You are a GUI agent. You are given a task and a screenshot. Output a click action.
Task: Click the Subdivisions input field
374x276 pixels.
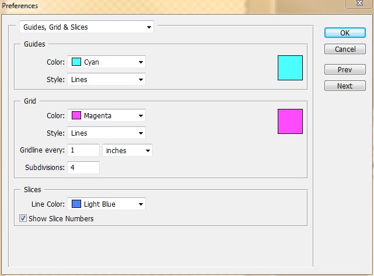pyautogui.click(x=83, y=168)
